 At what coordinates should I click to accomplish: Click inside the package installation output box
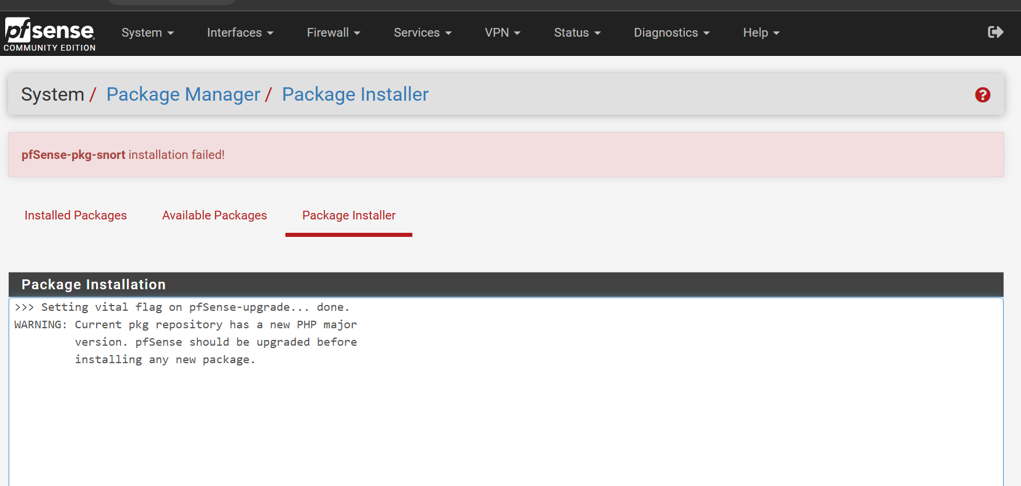coord(506,392)
